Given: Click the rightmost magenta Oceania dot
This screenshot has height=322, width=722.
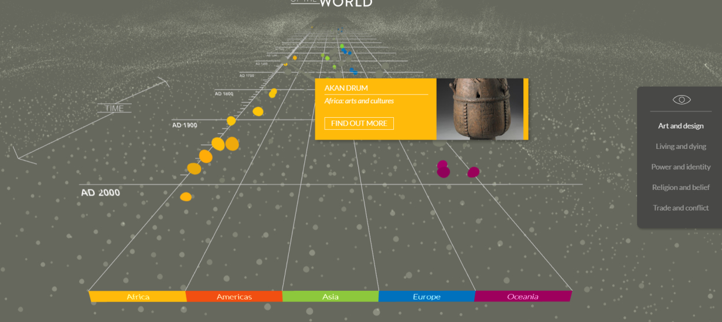Looking at the screenshot, I should point(473,172).
